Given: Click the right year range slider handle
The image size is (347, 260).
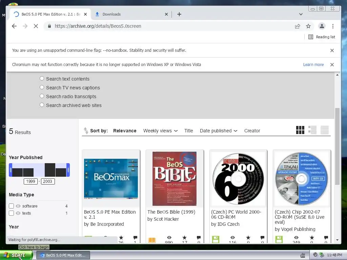Looking at the screenshot, I should tap(68, 170).
